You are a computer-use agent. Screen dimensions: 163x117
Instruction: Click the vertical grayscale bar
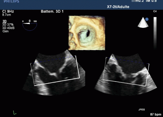click(155, 33)
